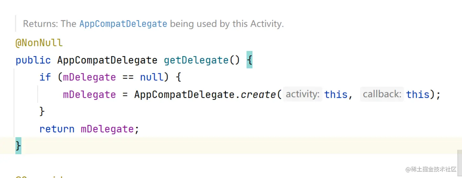The width and height of the screenshot is (462, 178).
Task: Click the highlighted closing brace of the method
Action: 18,146
